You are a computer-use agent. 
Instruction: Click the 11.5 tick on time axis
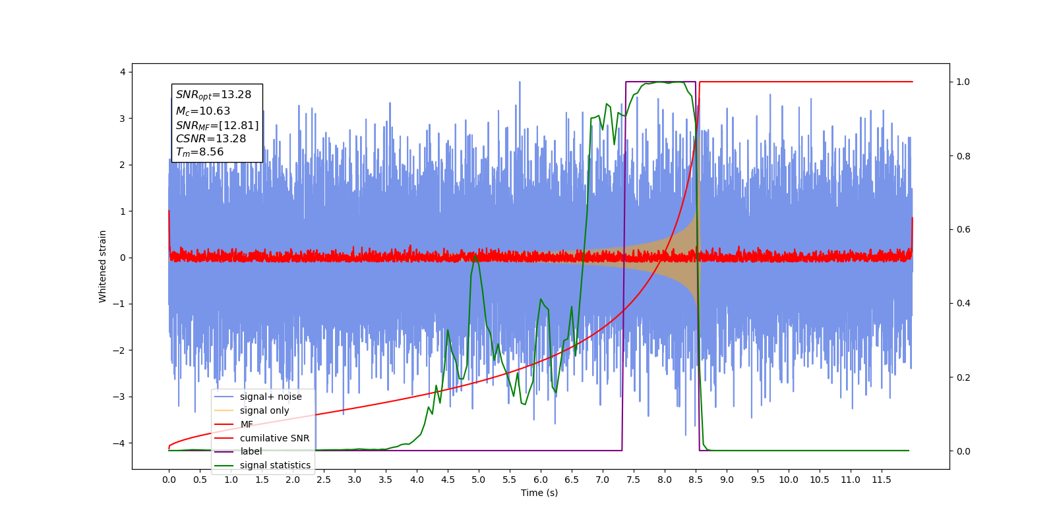click(882, 480)
